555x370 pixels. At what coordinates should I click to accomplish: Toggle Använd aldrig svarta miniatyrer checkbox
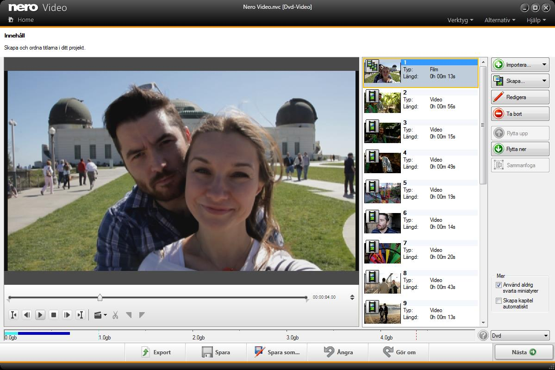(499, 285)
